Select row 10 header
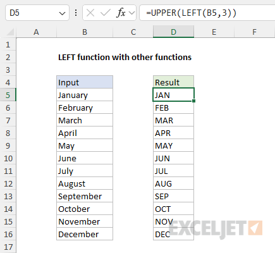275x253 pixels. 8,158
